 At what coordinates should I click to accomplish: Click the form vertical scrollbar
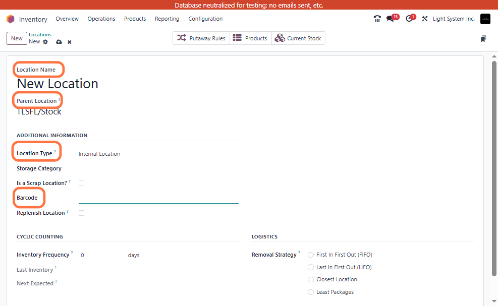494,168
